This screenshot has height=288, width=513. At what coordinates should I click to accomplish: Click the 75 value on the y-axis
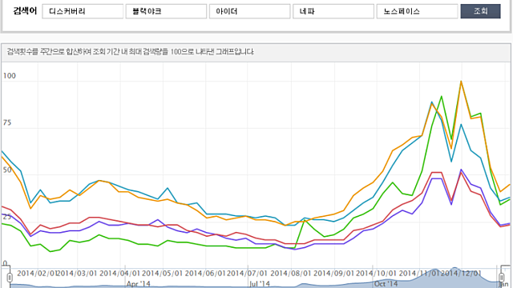[x=7, y=122]
